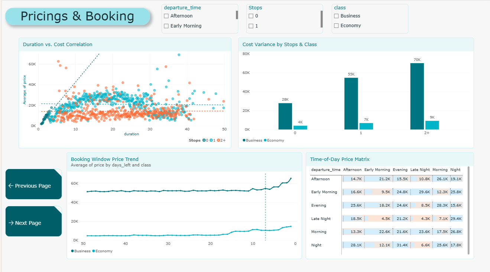490x272 pixels.
Task: Go to the Previous Page button
Action: 33,184
